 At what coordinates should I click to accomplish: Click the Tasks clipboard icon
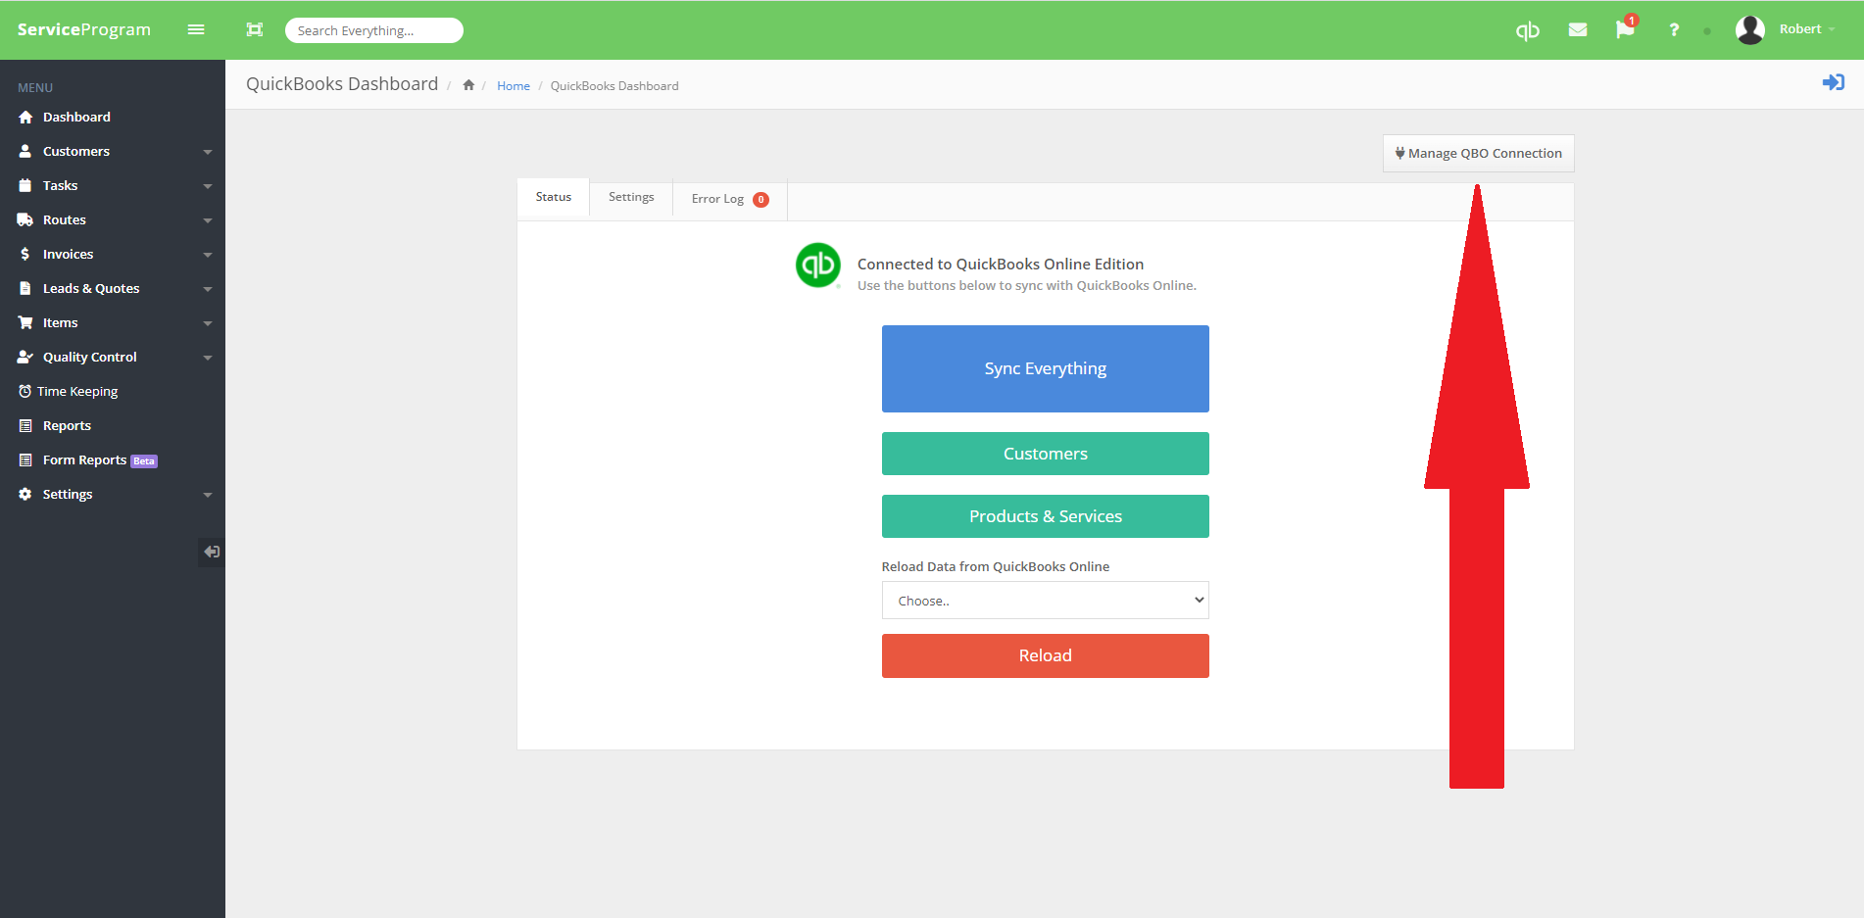[25, 185]
